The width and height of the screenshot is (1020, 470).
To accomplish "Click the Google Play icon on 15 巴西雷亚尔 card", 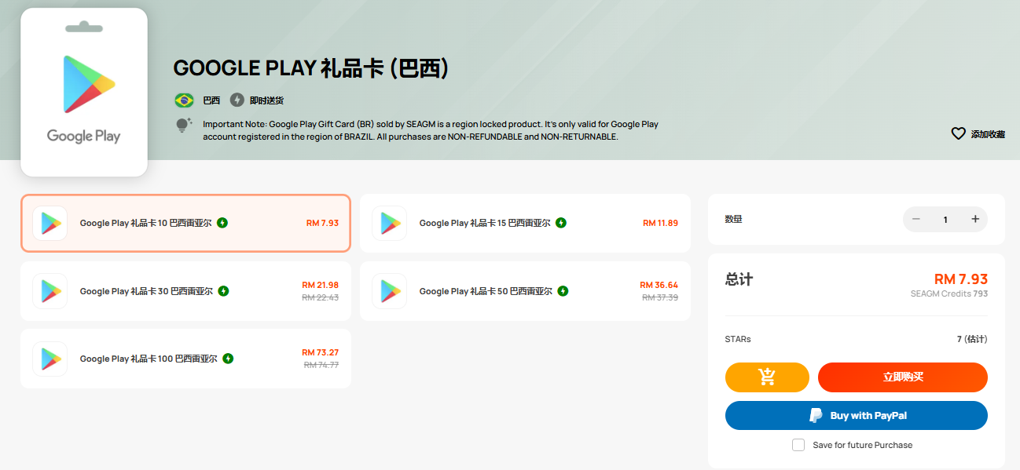I will (x=390, y=223).
